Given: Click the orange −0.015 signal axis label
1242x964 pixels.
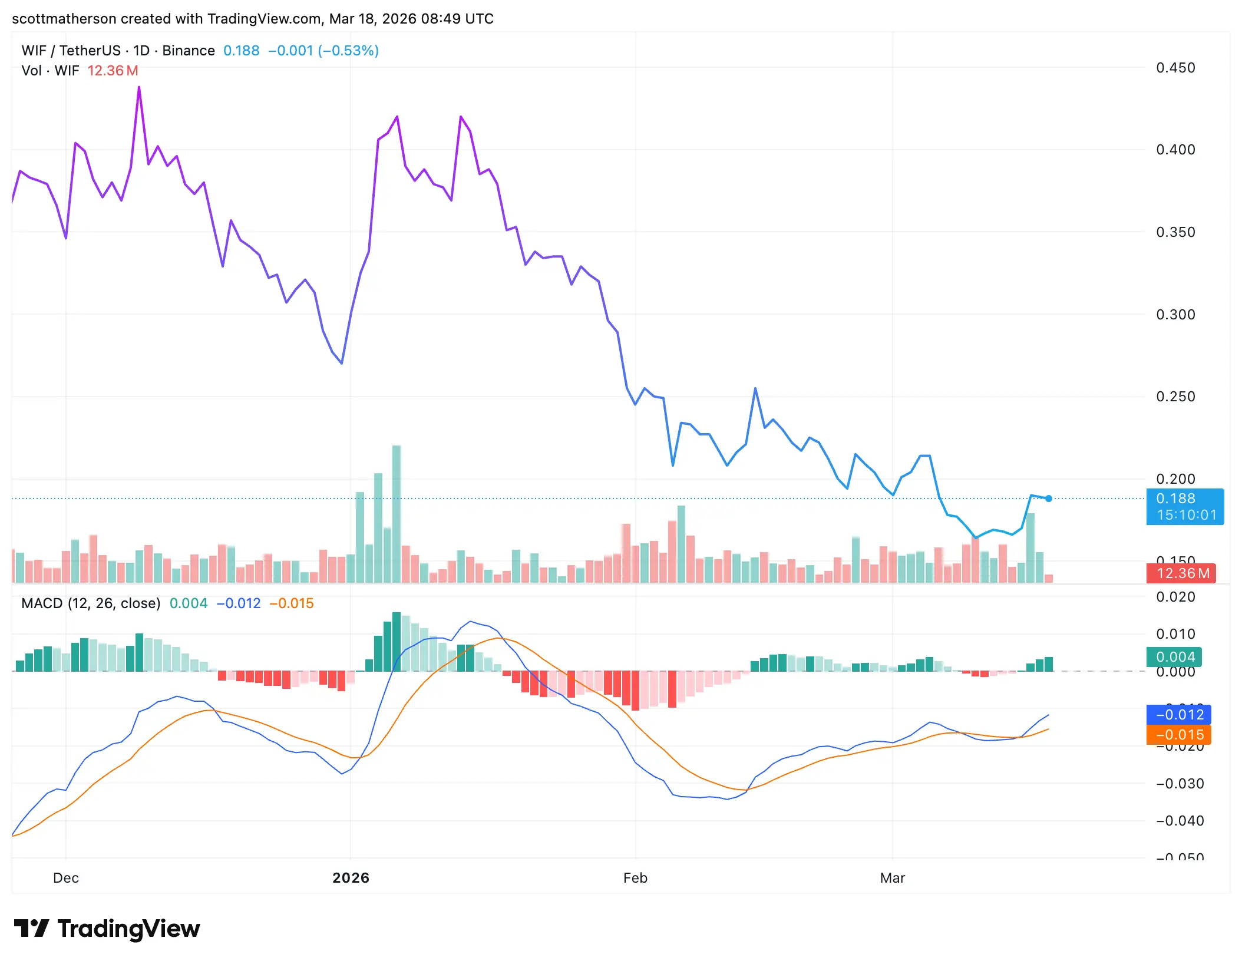Looking at the screenshot, I should coord(1178,735).
